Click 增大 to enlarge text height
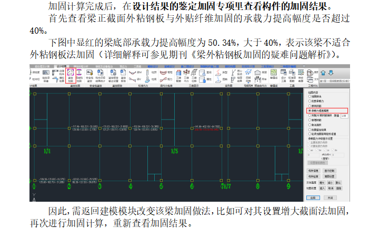Image resolution: width=369 pixels, height=237 pixels. click(x=322, y=183)
